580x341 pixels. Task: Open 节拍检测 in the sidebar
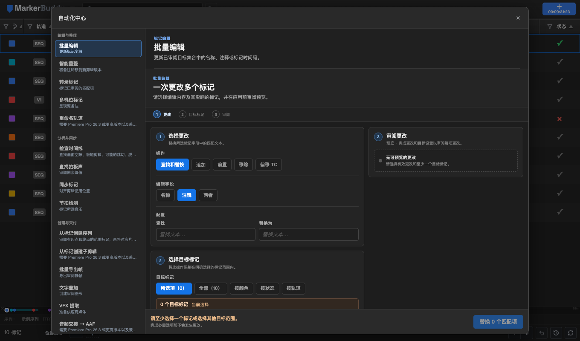[x=98, y=205]
